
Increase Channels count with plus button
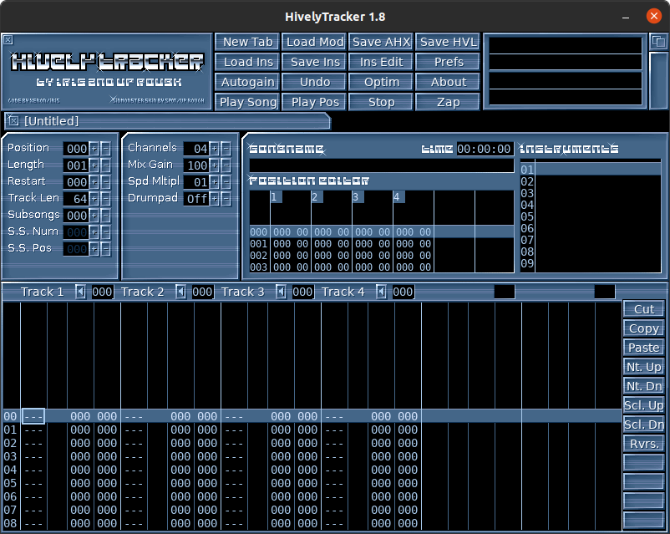tap(215, 149)
